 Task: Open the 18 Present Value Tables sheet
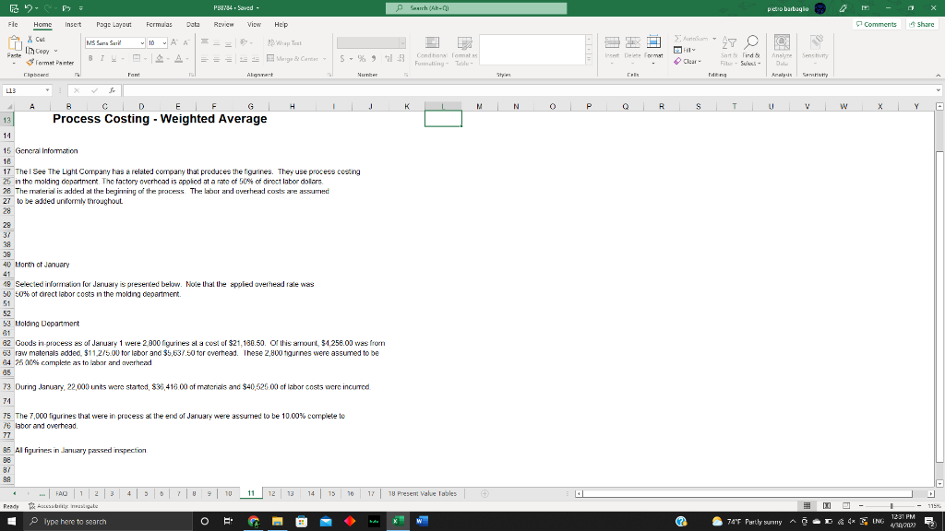pyautogui.click(x=422, y=493)
